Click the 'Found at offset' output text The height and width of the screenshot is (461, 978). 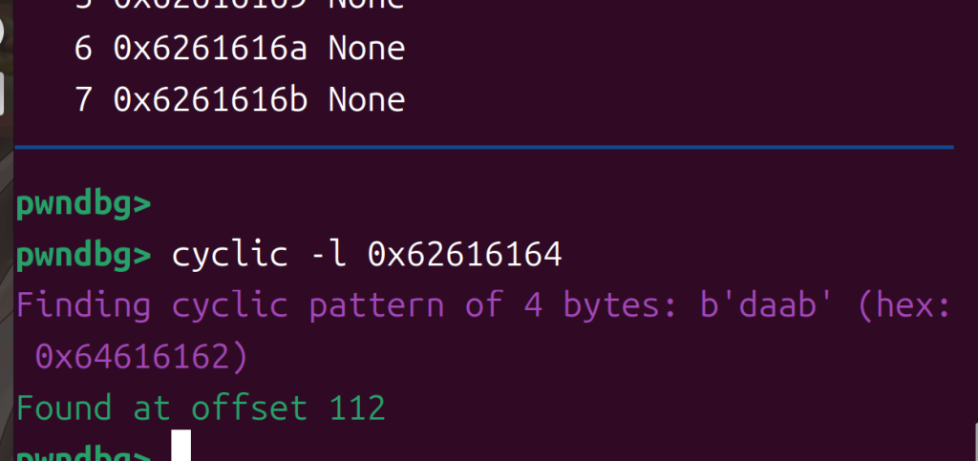(160, 409)
